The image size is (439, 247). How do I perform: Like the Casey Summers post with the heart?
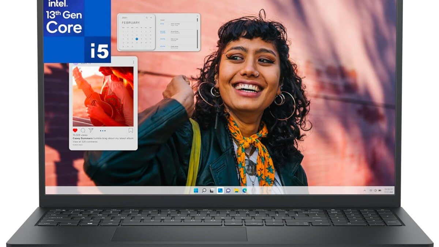click(75, 130)
